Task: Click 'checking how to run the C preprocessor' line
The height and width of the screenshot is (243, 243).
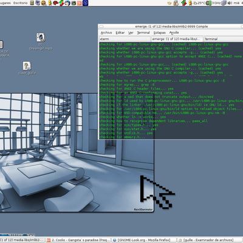Action: click(162, 81)
